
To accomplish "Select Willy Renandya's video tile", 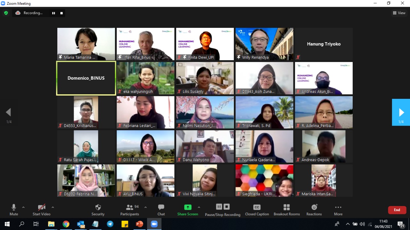I will (x=264, y=44).
